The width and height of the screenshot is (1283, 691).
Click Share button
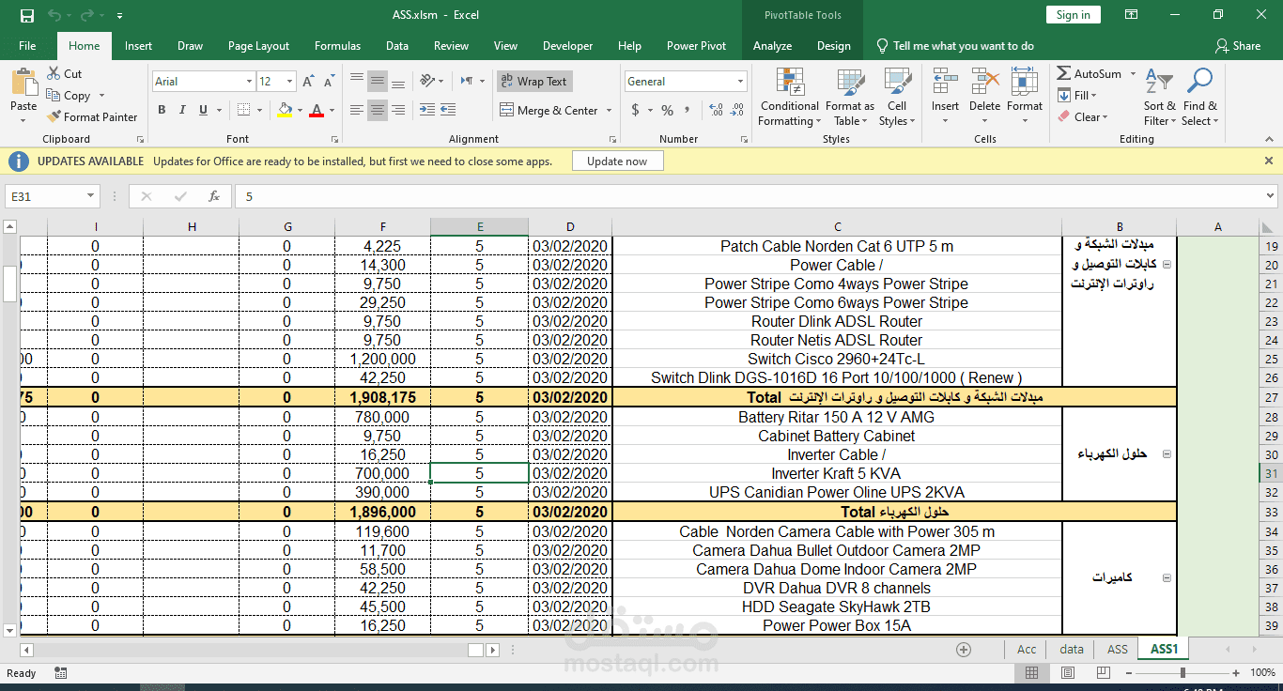(x=1238, y=46)
